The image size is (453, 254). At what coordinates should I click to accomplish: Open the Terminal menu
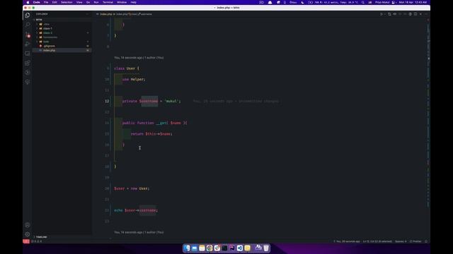108,2
